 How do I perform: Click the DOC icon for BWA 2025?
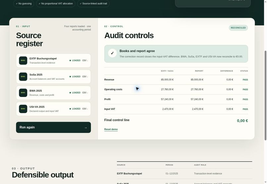(23, 93)
